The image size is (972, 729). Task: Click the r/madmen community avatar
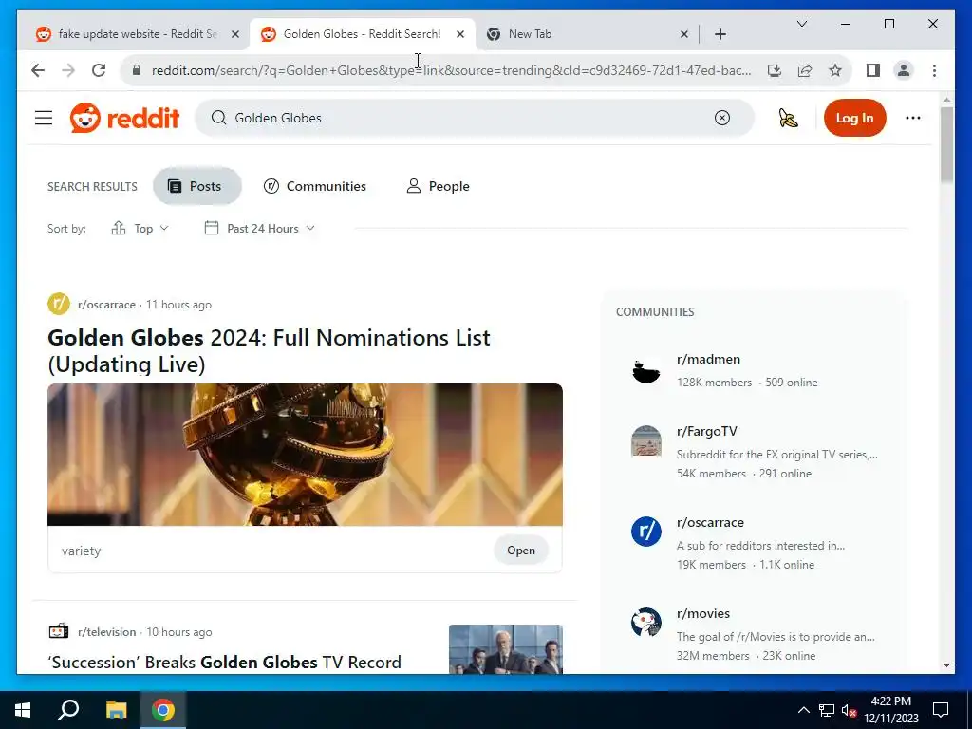click(x=645, y=370)
